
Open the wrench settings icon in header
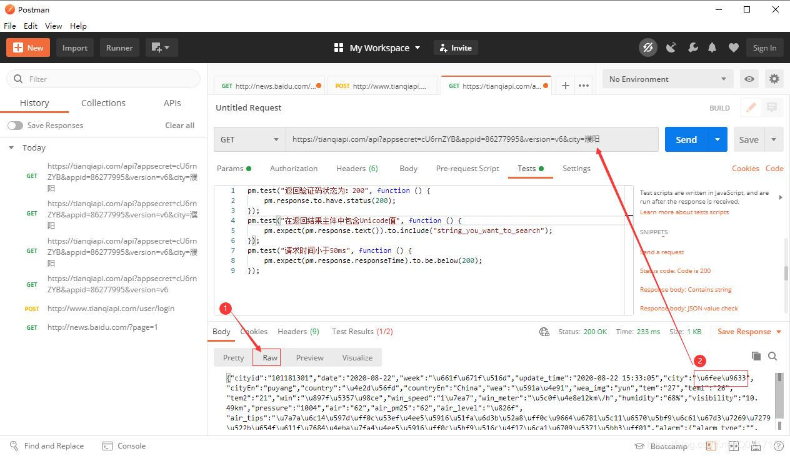point(692,47)
